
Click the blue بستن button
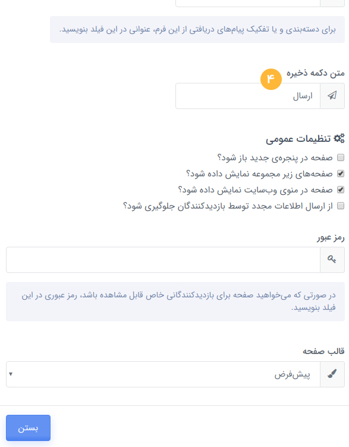pyautogui.click(x=28, y=427)
